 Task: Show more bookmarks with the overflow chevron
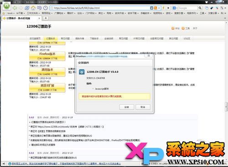225,13
